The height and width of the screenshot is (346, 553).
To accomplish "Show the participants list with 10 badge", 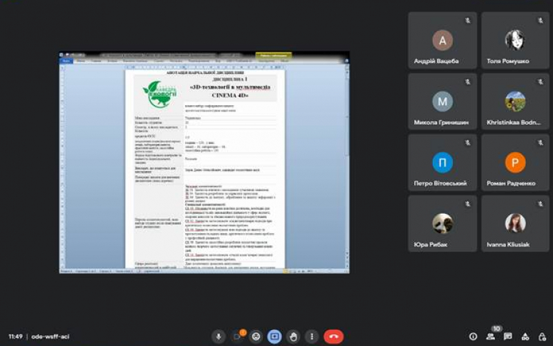I will coord(491,336).
